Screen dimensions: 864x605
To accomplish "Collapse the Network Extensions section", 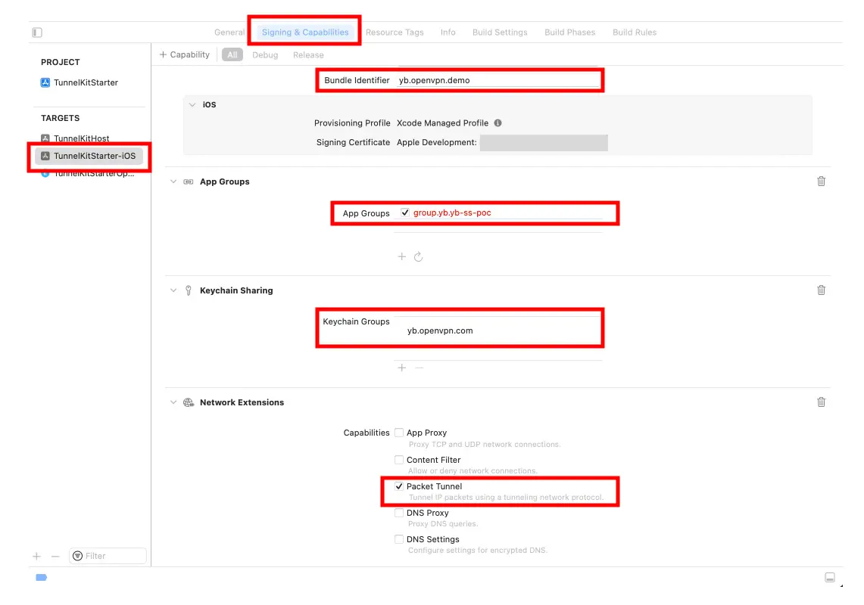I will 173,402.
